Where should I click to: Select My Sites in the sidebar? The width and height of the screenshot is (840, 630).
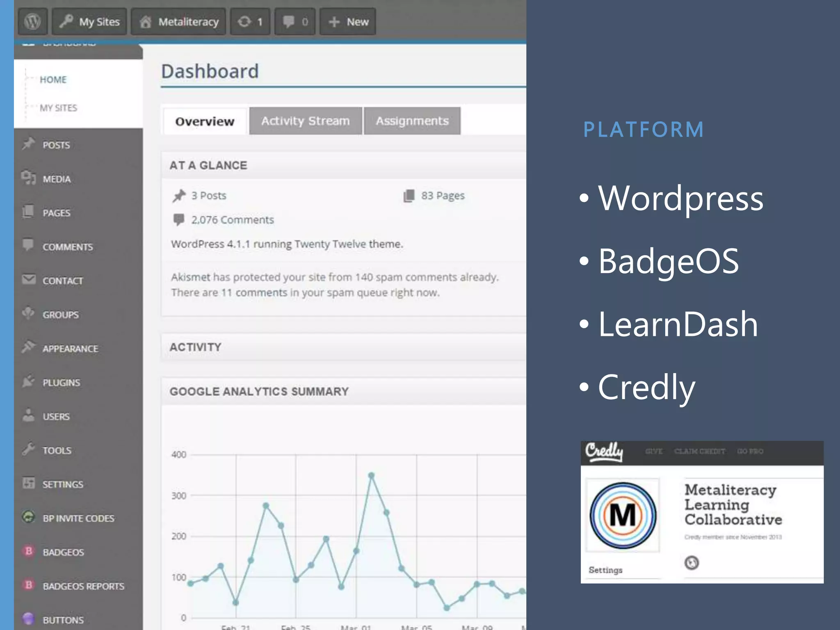click(58, 108)
